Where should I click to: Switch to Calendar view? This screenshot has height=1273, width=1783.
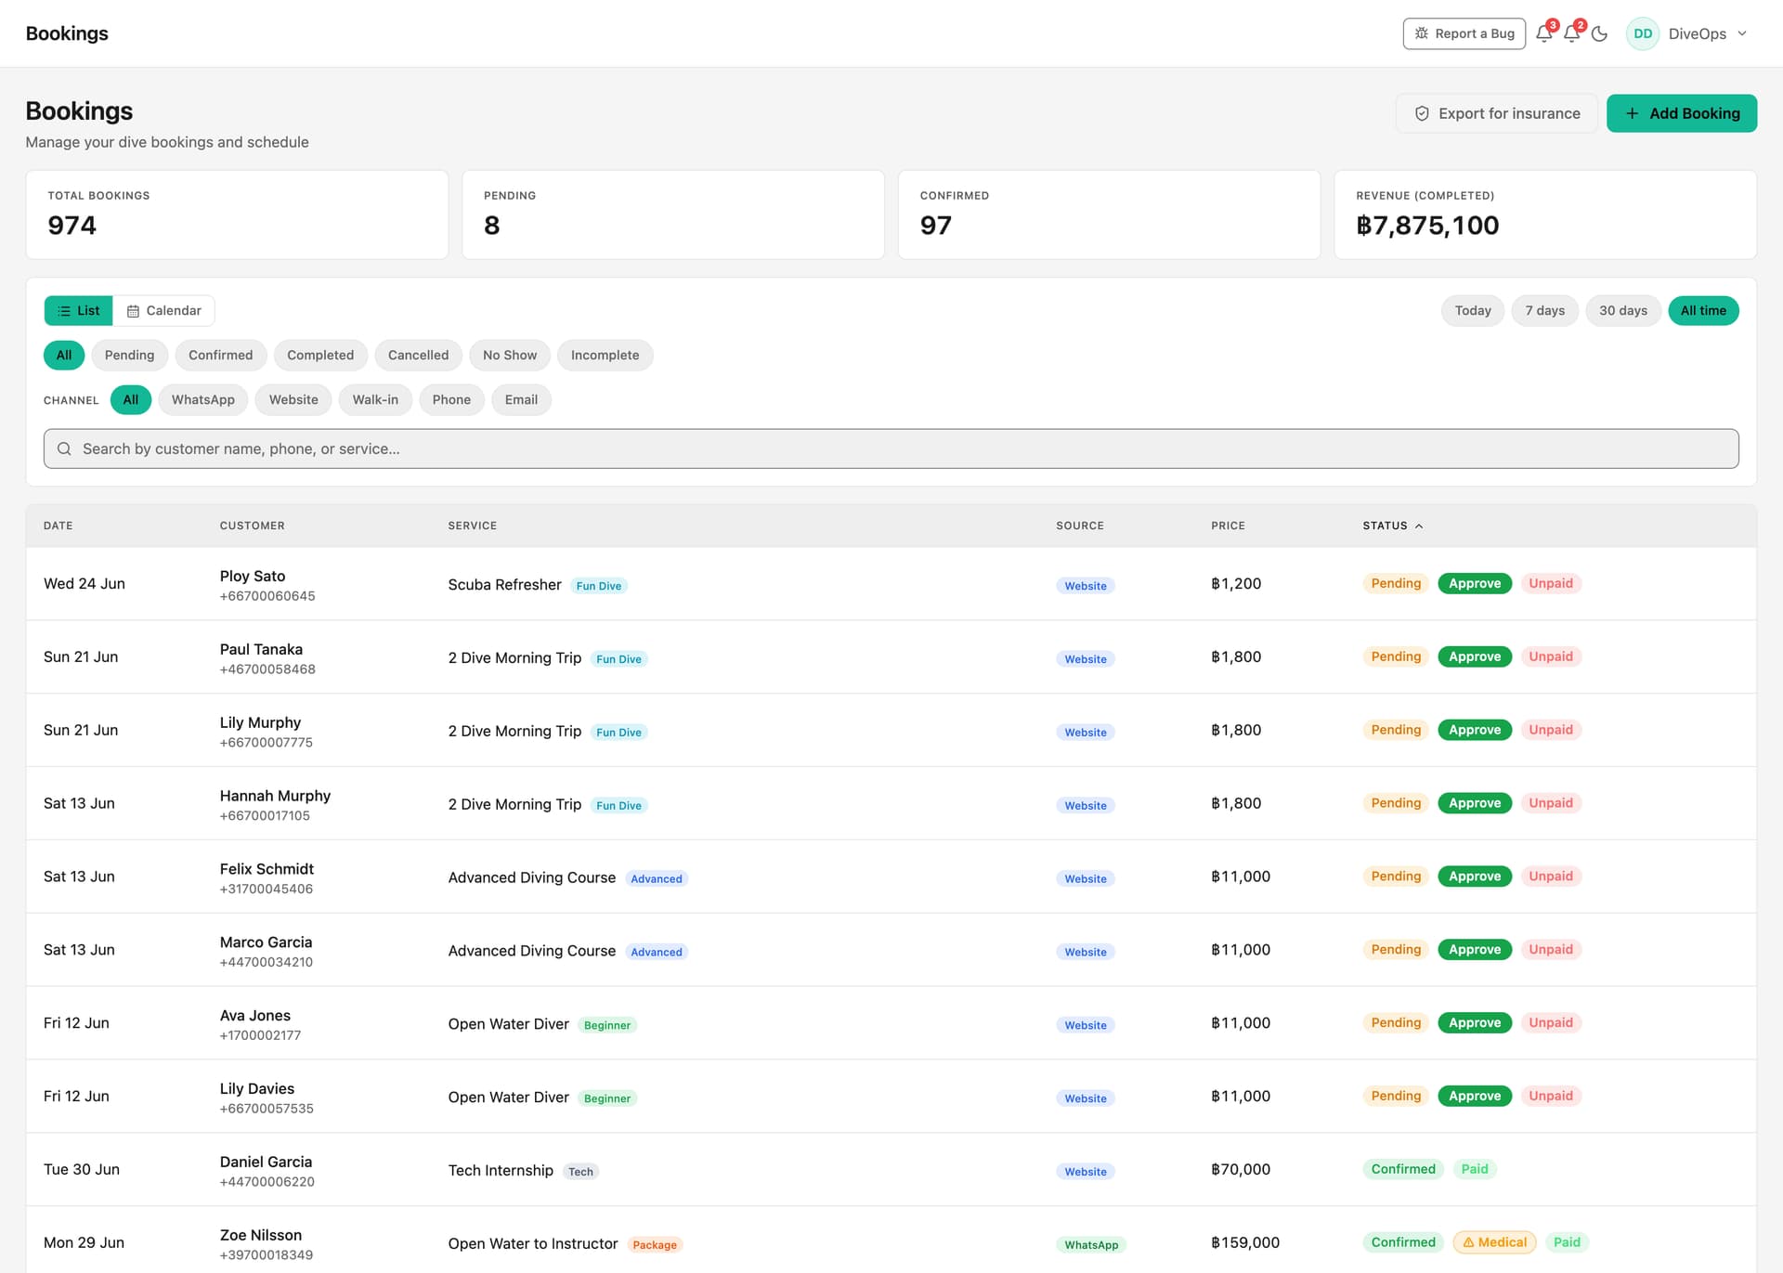point(163,311)
